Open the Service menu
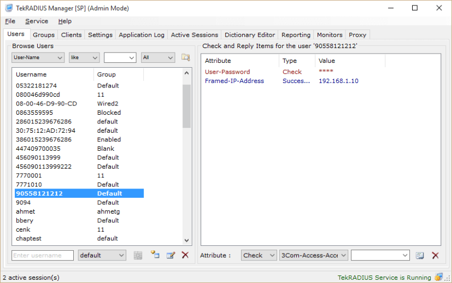The width and height of the screenshot is (452, 283). [x=37, y=21]
